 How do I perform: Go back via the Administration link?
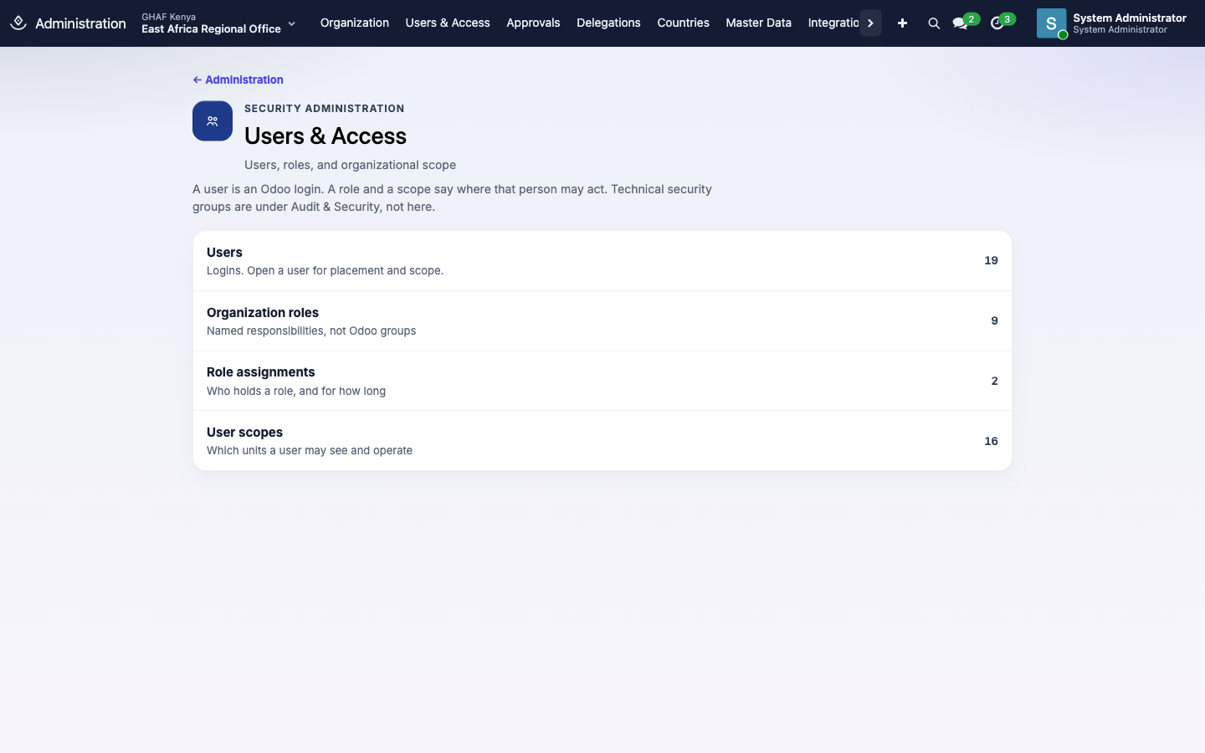pyautogui.click(x=238, y=79)
